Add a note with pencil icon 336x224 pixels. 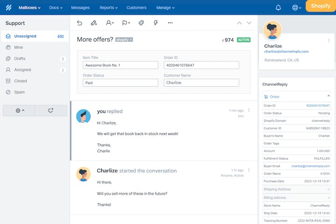tap(94, 23)
